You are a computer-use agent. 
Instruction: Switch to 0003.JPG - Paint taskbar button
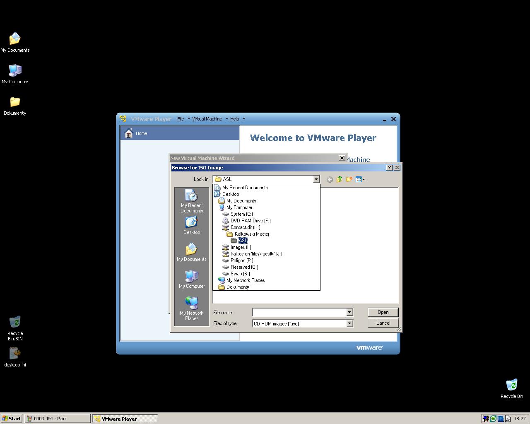[x=57, y=419]
